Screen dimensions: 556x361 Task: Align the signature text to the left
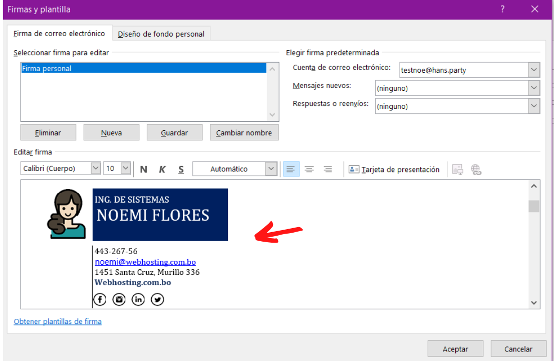291,169
